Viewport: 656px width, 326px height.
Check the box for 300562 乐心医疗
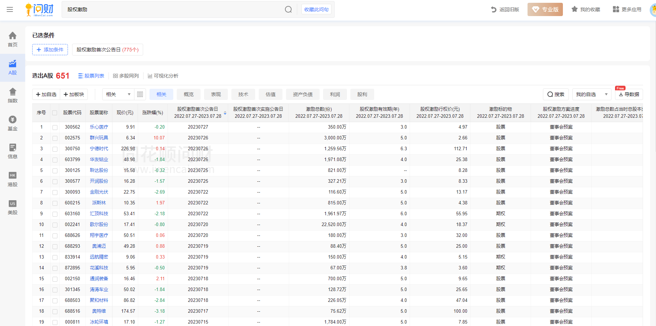click(55, 127)
